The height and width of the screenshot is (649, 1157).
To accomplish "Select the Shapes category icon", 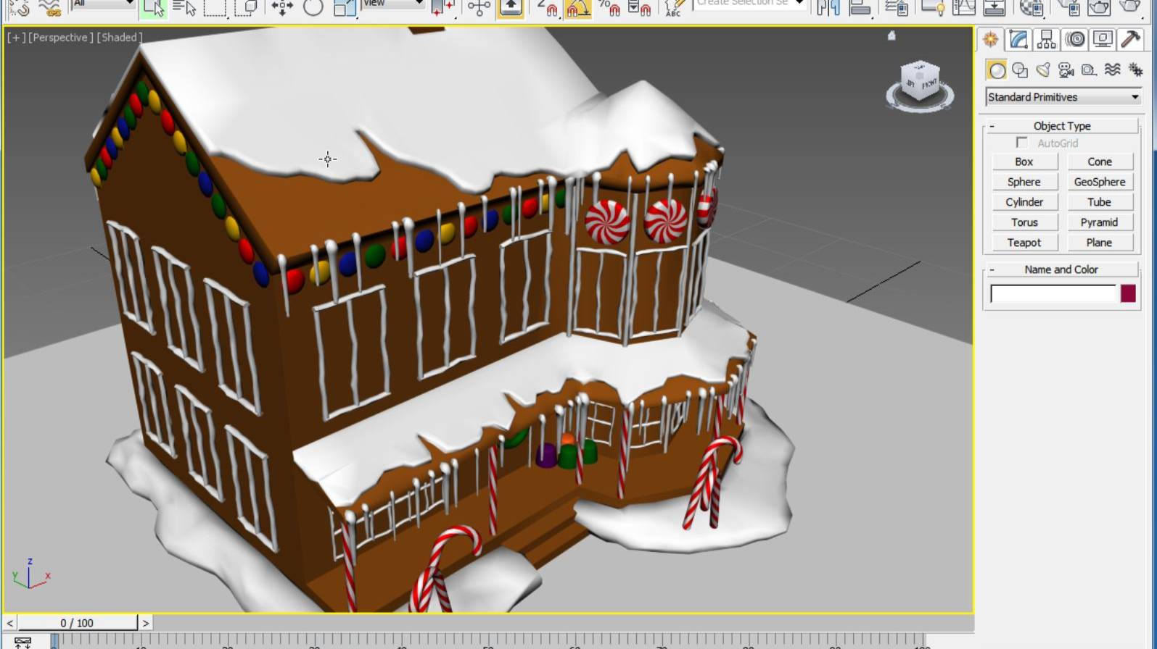I will (1020, 70).
